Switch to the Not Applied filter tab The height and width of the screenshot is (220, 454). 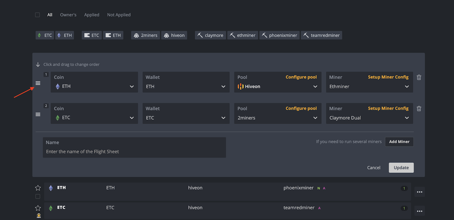(x=119, y=15)
